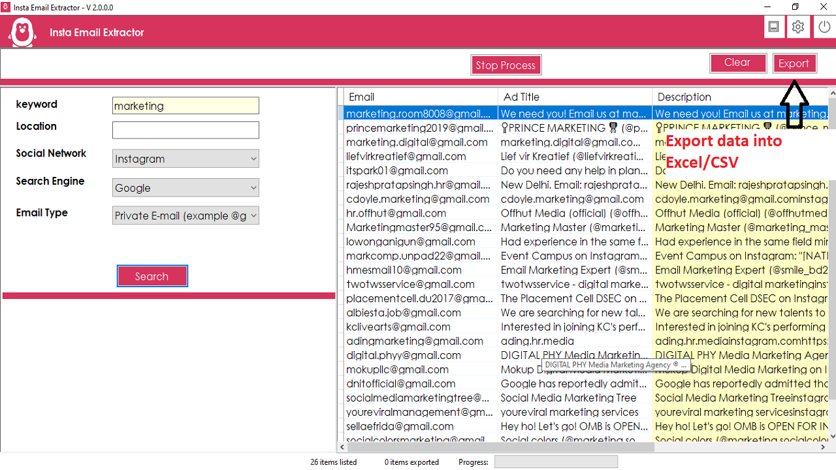Select email albiesta.job@gmail.com
The width and height of the screenshot is (836, 470).
[421, 313]
